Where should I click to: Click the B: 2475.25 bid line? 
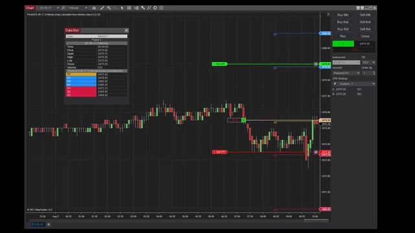[347, 94]
